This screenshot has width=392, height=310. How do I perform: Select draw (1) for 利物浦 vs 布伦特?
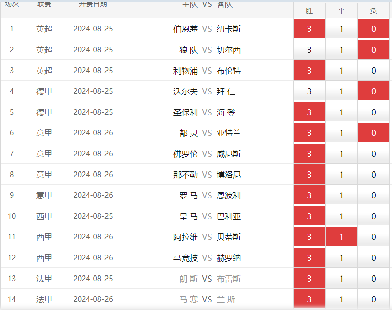pos(341,71)
